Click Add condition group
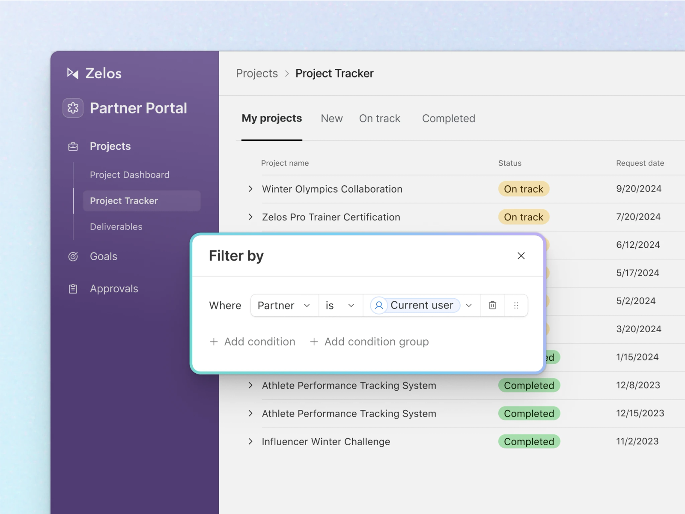Viewport: 685px width, 514px height. (369, 342)
